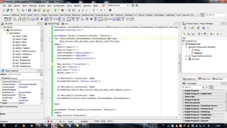227x128 pixels.
Task: Click the Windows Start button
Action: pyautogui.click(x=4, y=126)
